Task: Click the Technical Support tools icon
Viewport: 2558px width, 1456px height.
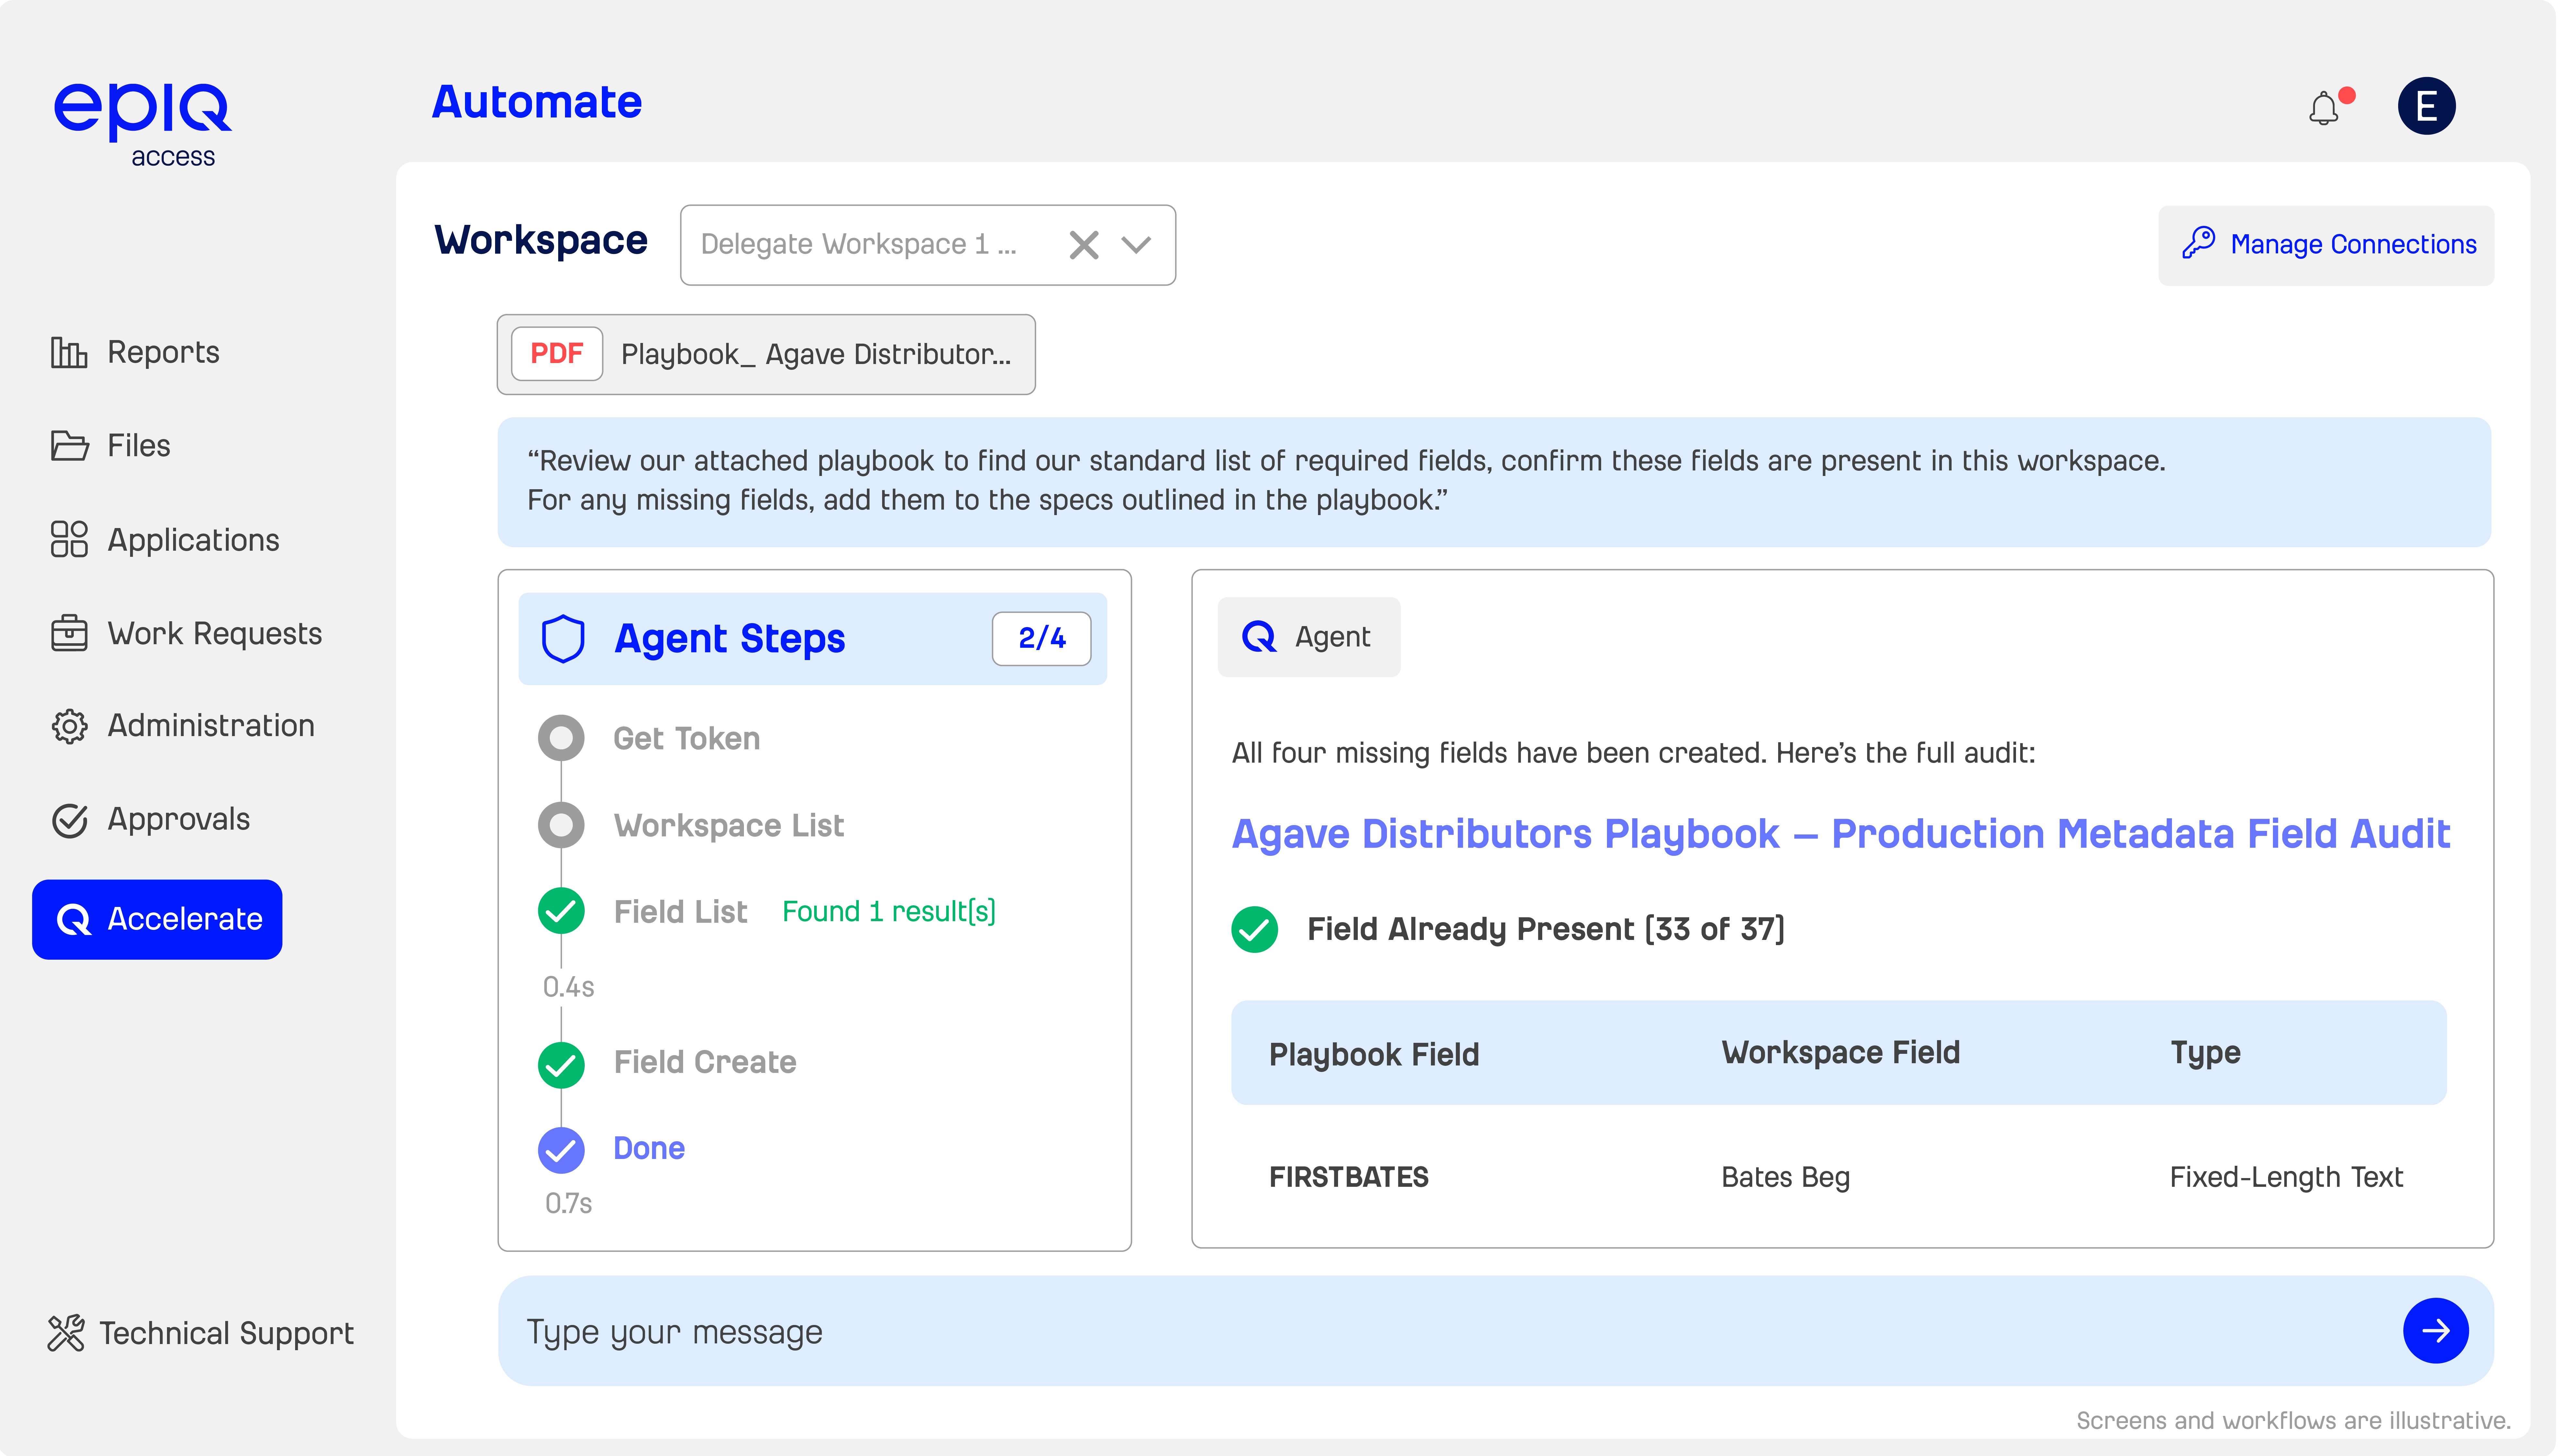Action: point(66,1333)
